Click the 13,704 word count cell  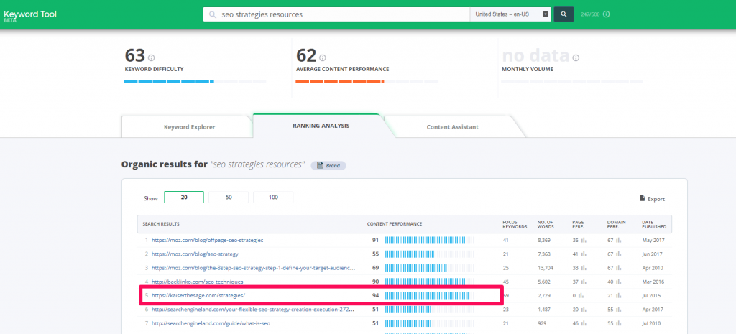[x=547, y=268]
